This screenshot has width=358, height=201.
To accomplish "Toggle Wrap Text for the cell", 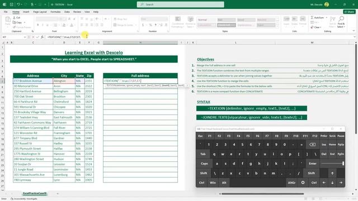I will pyautogui.click(x=121, y=19).
